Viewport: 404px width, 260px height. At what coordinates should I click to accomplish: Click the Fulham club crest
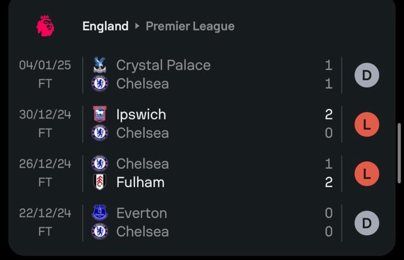pyautogui.click(x=100, y=182)
